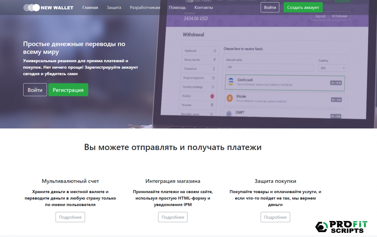Click Создать аккаунт green button
This screenshot has height=237, width=377.
(x=303, y=8)
